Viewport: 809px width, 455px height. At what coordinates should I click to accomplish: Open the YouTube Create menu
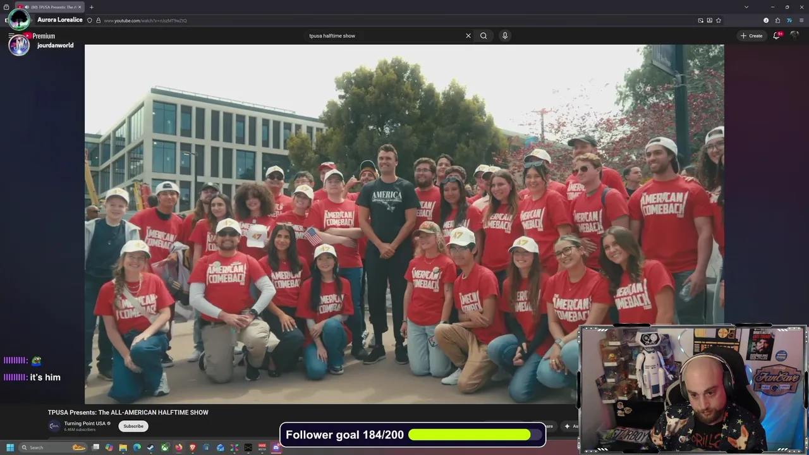click(x=751, y=36)
